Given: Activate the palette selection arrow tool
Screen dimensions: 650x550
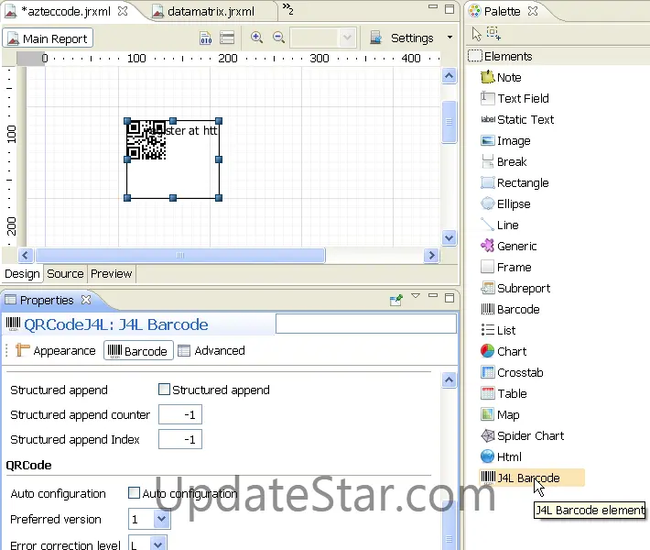Looking at the screenshot, I should pos(477,34).
